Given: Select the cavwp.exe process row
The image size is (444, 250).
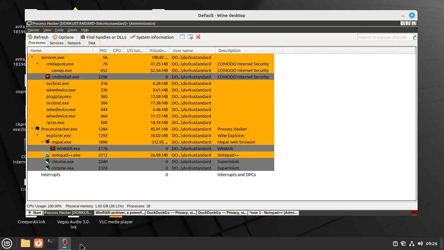Looking at the screenshot, I should tap(151, 70).
